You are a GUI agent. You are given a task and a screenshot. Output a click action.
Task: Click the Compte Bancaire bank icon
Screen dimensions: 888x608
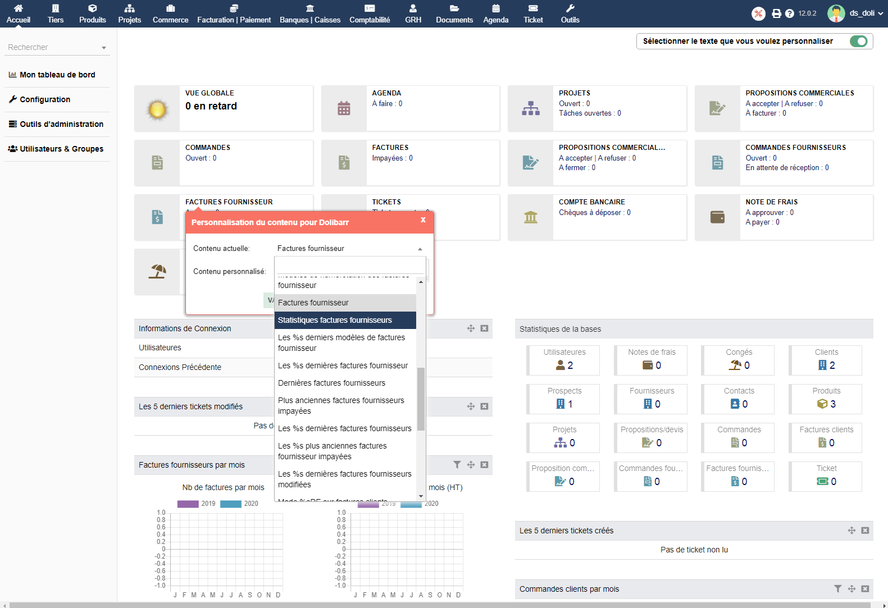[x=530, y=217]
